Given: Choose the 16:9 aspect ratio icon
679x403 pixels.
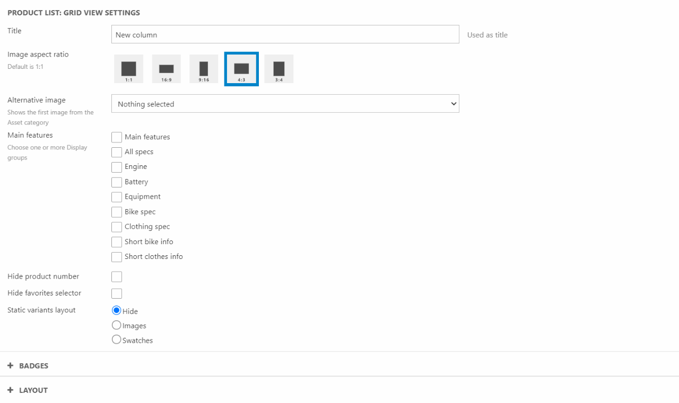Looking at the screenshot, I should [x=166, y=69].
